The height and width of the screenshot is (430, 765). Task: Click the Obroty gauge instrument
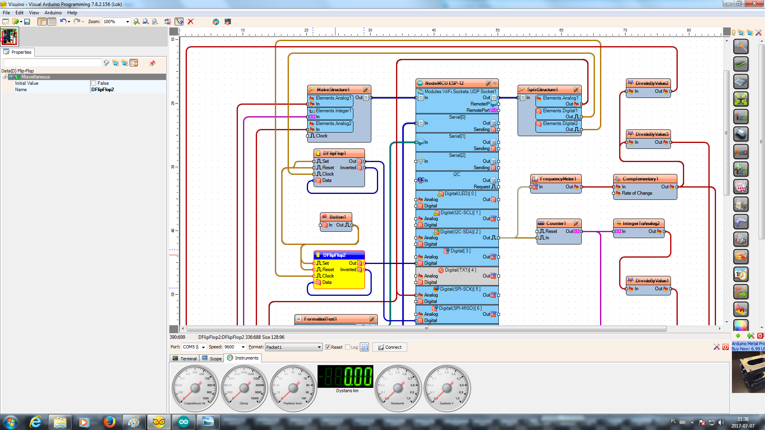point(244,389)
